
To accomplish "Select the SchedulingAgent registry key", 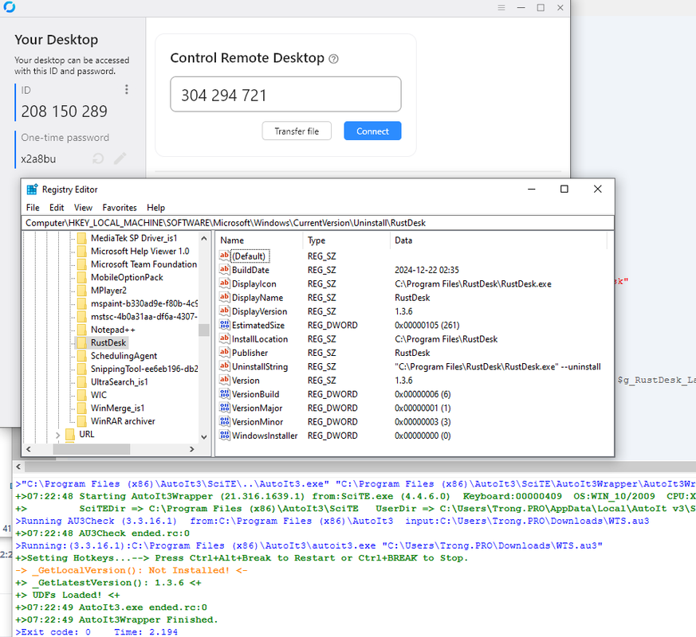I will (x=124, y=355).
